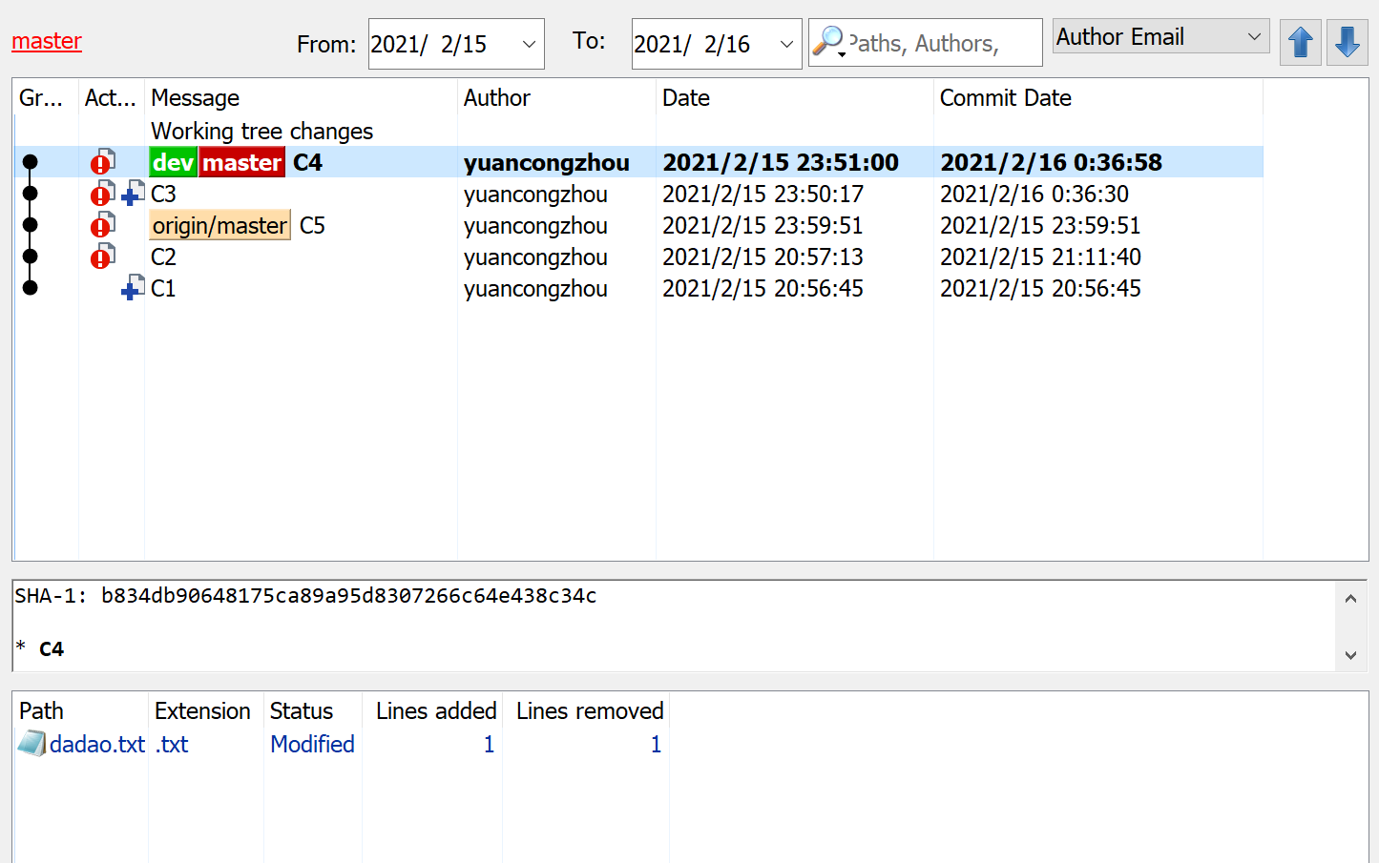Click the graph node of commit C2
This screenshot has height=863, width=1379.
pyautogui.click(x=31, y=257)
